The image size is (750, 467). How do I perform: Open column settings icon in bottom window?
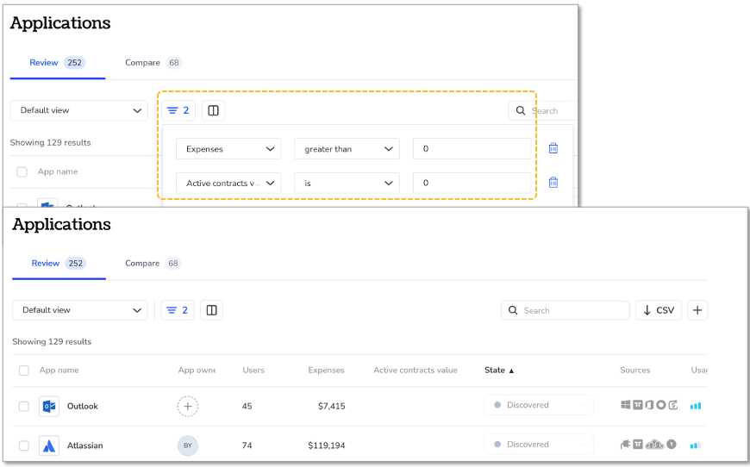click(211, 310)
